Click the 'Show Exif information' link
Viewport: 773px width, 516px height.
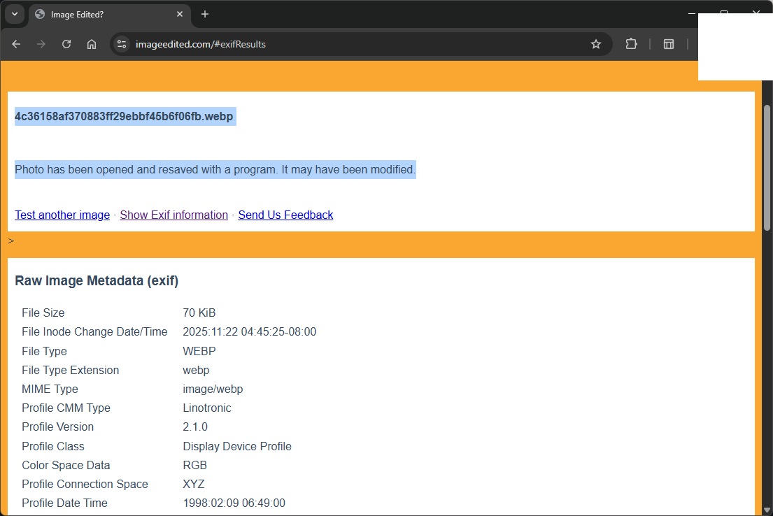coord(173,215)
